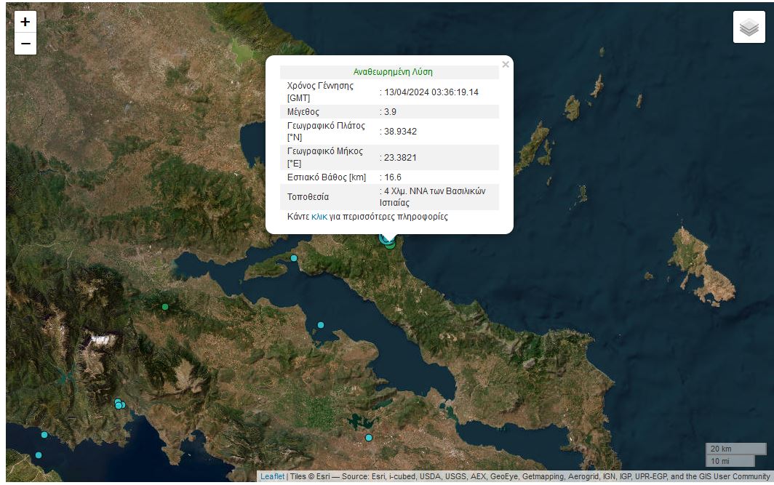Image resolution: width=774 pixels, height=485 pixels.
Task: Click the origin time 13/04/2024 03:36:19.14
Action: click(x=431, y=92)
